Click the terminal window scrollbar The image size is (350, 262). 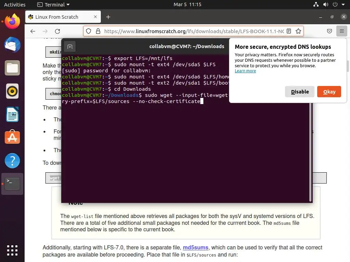310,151
